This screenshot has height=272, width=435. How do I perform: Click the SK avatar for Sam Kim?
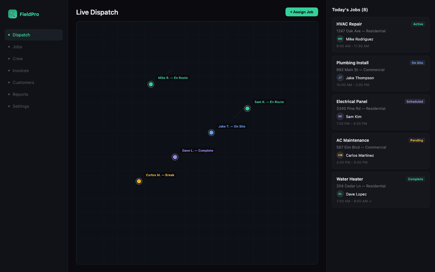(340, 116)
